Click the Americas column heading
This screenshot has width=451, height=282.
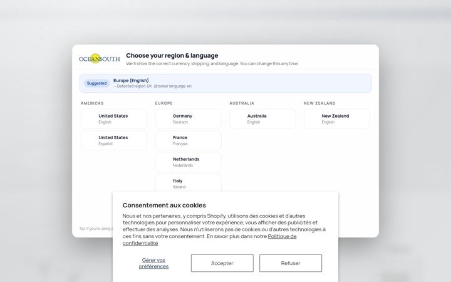pos(92,103)
